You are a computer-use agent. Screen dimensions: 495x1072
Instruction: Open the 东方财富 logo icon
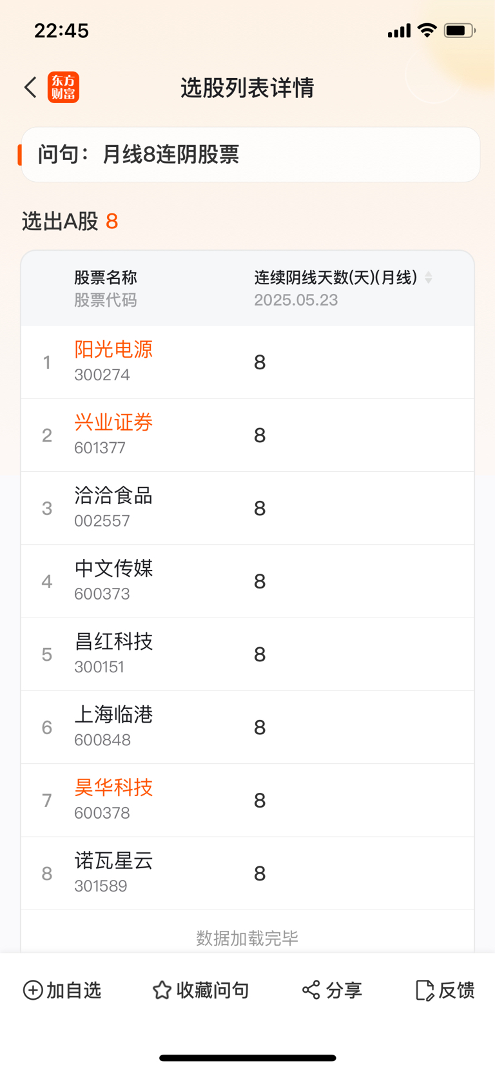pos(63,87)
